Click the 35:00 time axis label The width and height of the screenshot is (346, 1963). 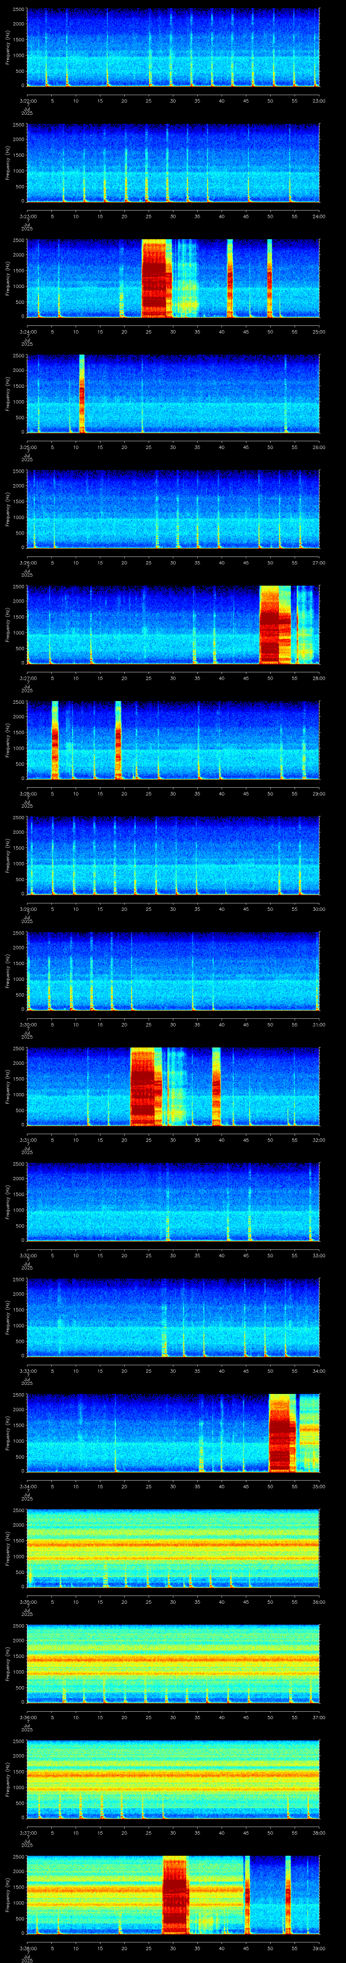[x=319, y=1486]
